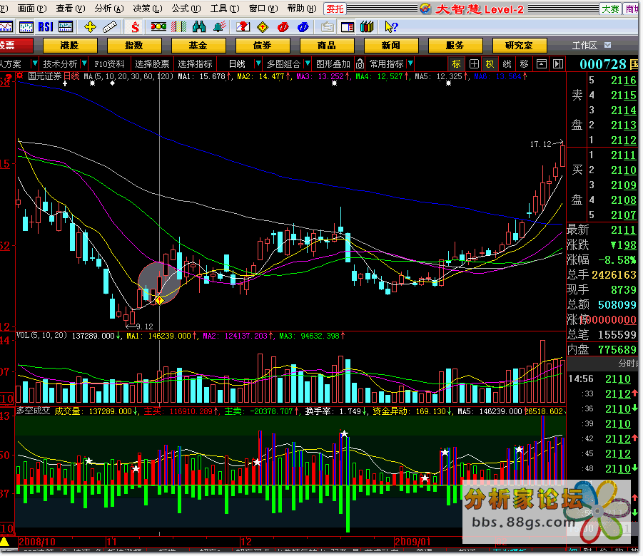Open the 工作区 workspace dropdown
Viewport: 643px width, 556px height.
[608, 45]
